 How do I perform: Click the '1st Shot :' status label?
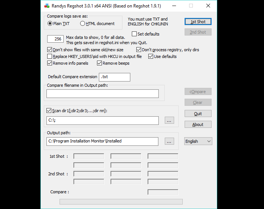pyautogui.click(x=59, y=156)
